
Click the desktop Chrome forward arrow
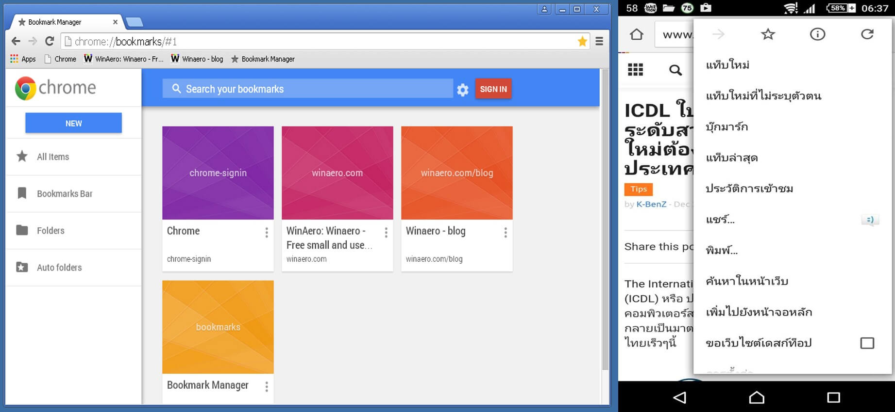pos(33,41)
